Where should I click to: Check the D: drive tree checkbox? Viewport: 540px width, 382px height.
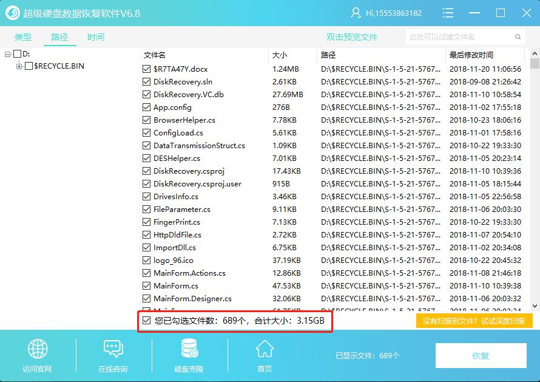click(17, 54)
